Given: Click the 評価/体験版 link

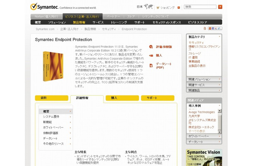Looking at the screenshot, I should (x=164, y=47).
